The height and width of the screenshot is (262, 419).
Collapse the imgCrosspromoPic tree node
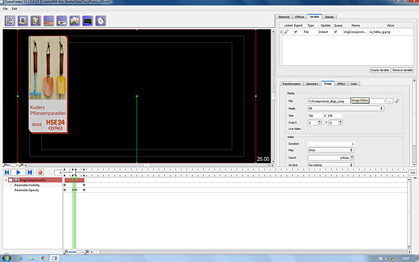coord(6,180)
